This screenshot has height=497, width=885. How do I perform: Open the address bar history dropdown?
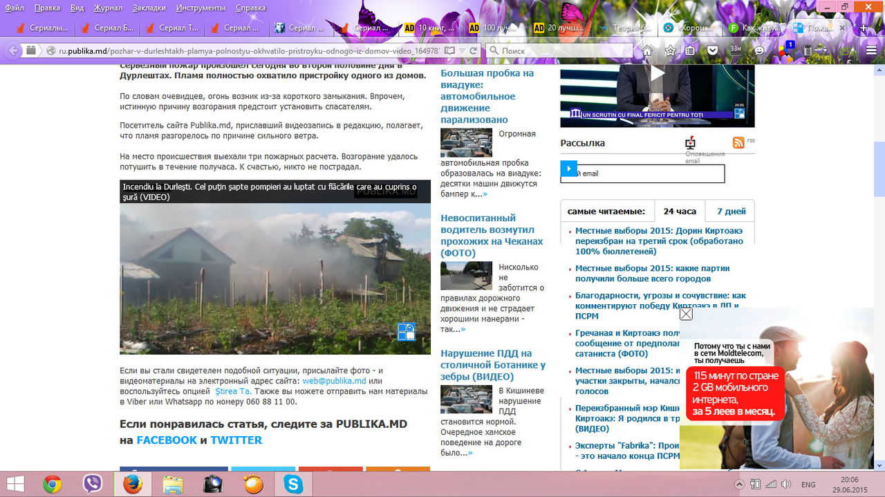tap(461, 50)
